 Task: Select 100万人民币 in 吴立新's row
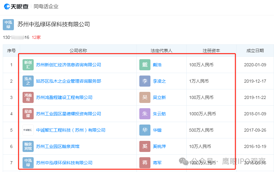pos(201,97)
